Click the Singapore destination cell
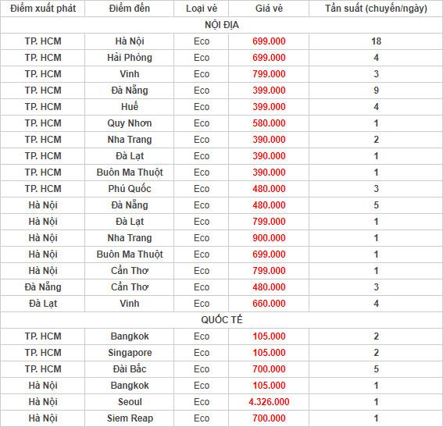The height and width of the screenshot is (427, 443). (130, 353)
